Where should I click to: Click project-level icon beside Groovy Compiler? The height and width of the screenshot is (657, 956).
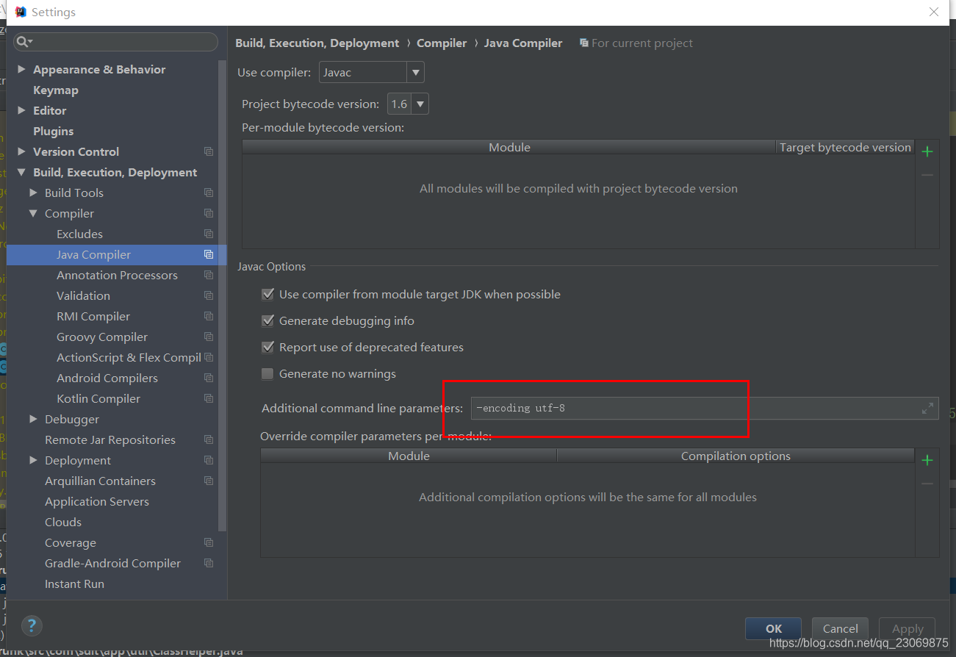click(x=209, y=337)
